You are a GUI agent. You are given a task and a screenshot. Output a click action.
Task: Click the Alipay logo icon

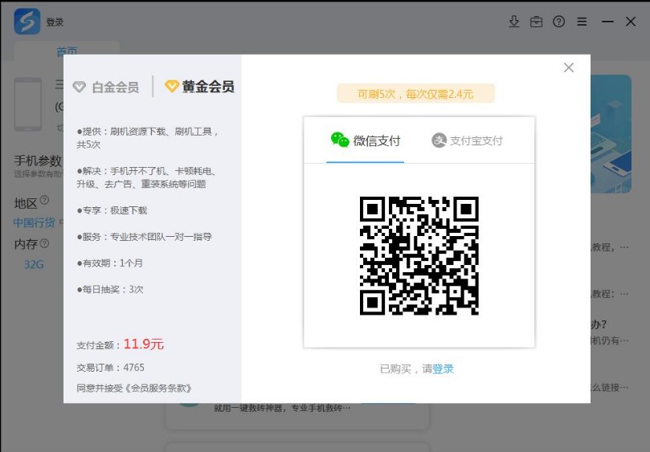[x=439, y=140]
